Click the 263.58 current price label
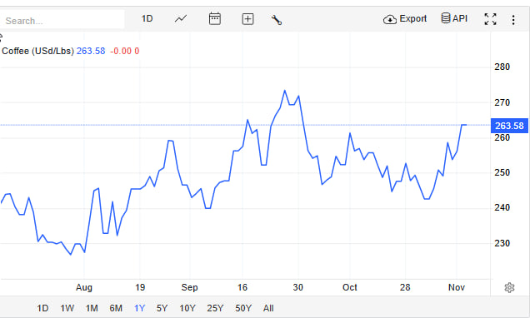This screenshot has width=530, height=318. [509, 126]
